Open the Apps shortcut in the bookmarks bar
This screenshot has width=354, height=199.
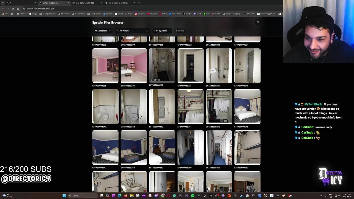[x=5, y=14]
